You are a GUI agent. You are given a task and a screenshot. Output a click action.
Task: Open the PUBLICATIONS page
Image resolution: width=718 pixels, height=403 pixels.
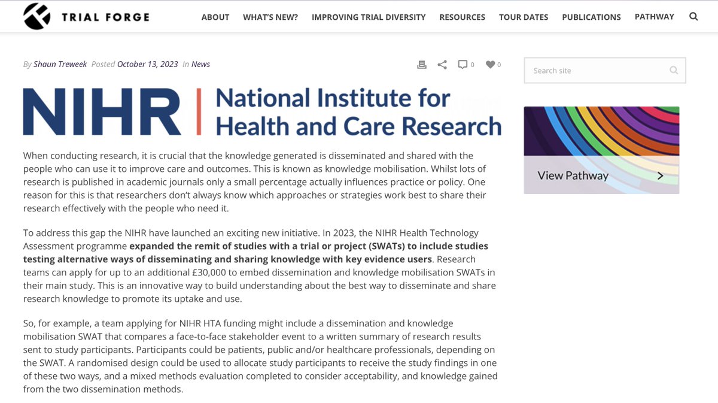coord(591,17)
